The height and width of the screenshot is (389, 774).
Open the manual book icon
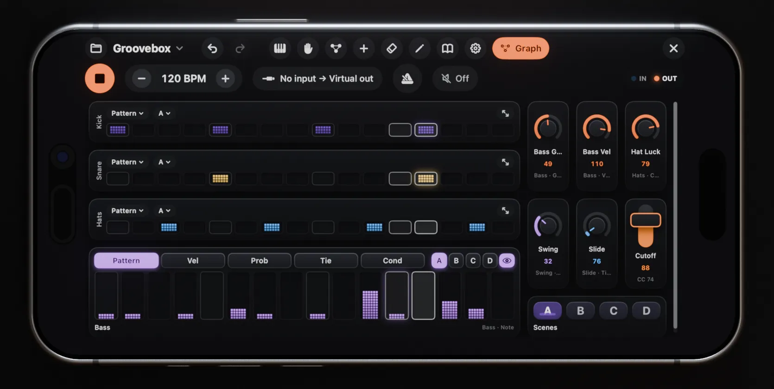point(447,48)
